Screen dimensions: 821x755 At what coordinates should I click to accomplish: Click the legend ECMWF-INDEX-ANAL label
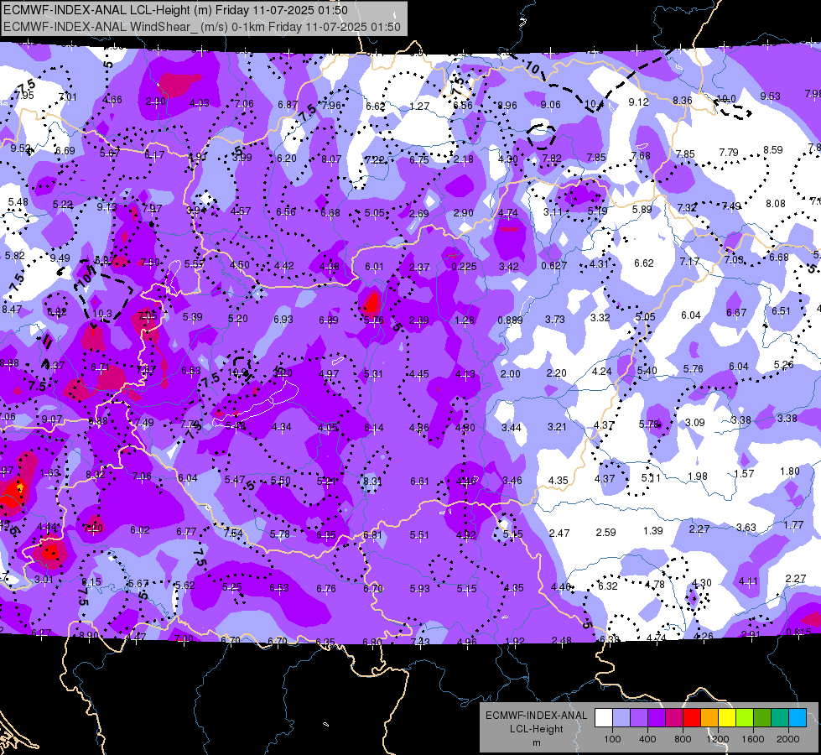pos(536,716)
